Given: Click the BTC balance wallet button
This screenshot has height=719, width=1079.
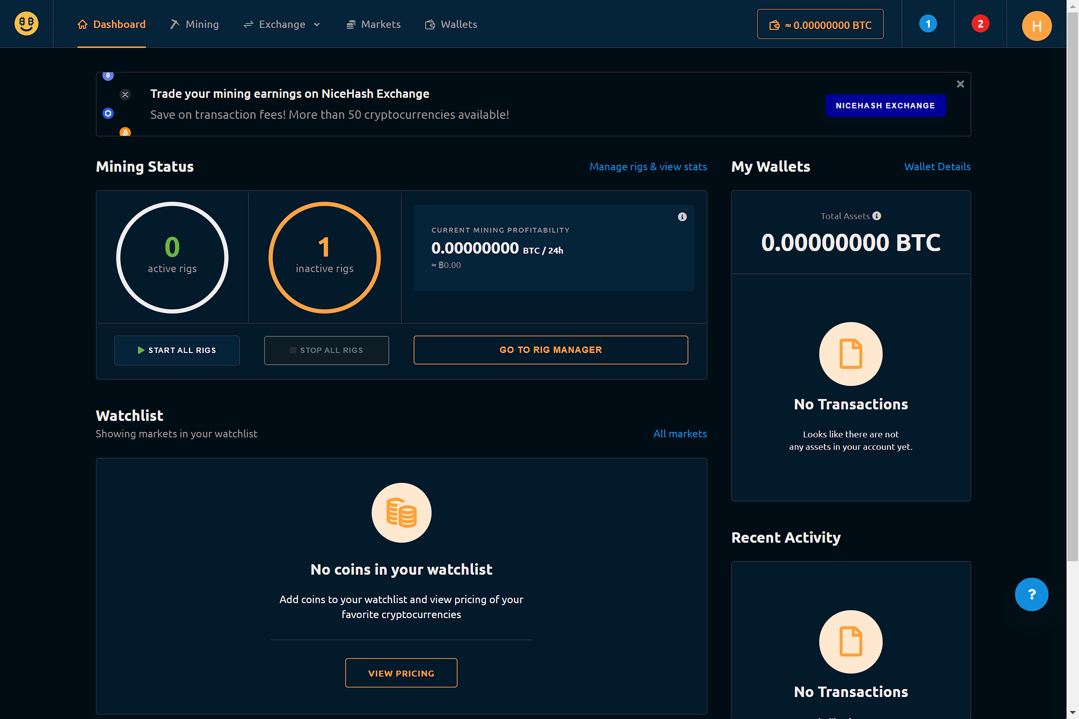Looking at the screenshot, I should pos(820,24).
